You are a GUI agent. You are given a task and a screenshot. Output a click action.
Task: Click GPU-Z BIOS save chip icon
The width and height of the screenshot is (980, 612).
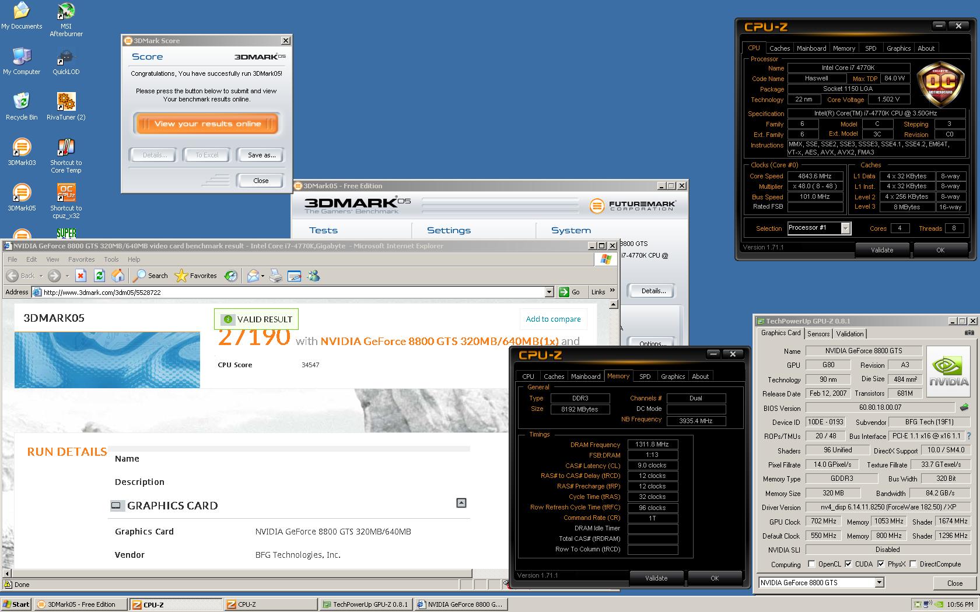coord(964,407)
